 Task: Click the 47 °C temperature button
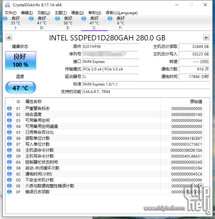click(21, 88)
